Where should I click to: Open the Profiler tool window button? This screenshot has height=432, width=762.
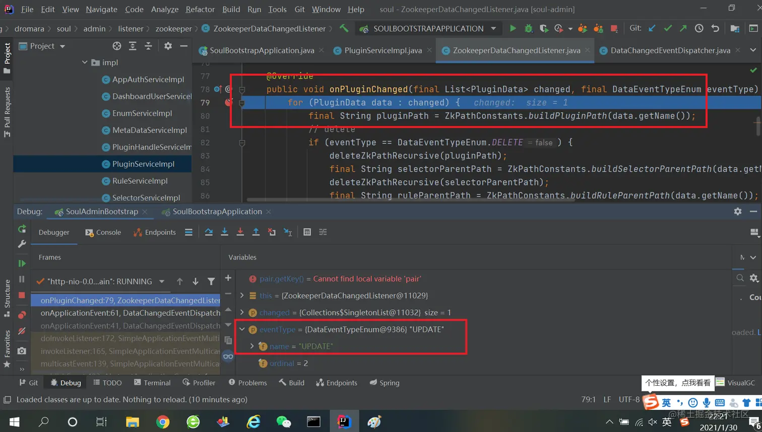(x=199, y=383)
